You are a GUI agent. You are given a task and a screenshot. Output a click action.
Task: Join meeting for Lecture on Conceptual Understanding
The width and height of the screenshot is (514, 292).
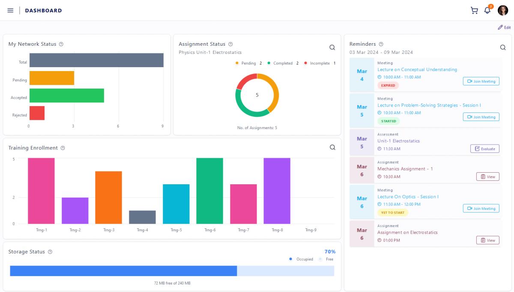pos(481,81)
